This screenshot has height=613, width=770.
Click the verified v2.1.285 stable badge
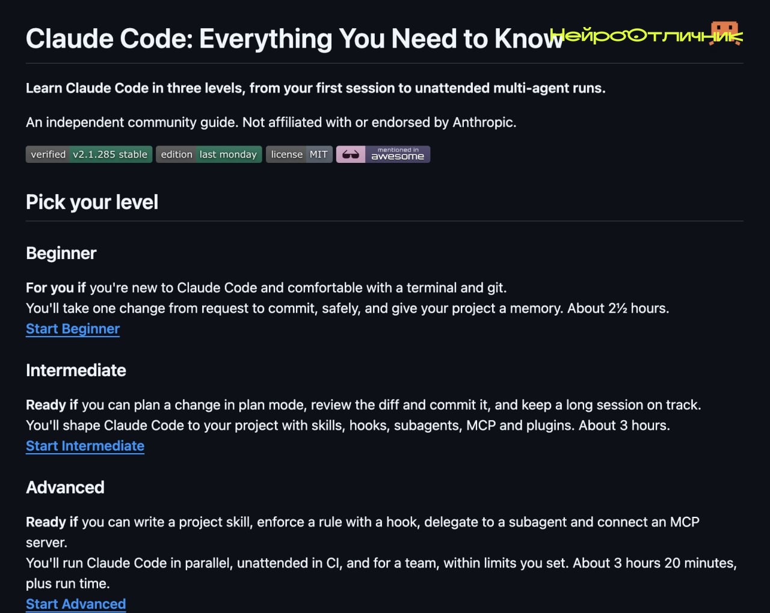pos(89,154)
